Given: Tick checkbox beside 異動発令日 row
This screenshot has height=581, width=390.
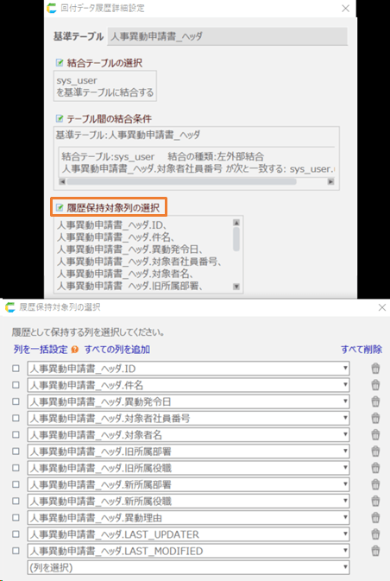Looking at the screenshot, I should coord(16,401).
